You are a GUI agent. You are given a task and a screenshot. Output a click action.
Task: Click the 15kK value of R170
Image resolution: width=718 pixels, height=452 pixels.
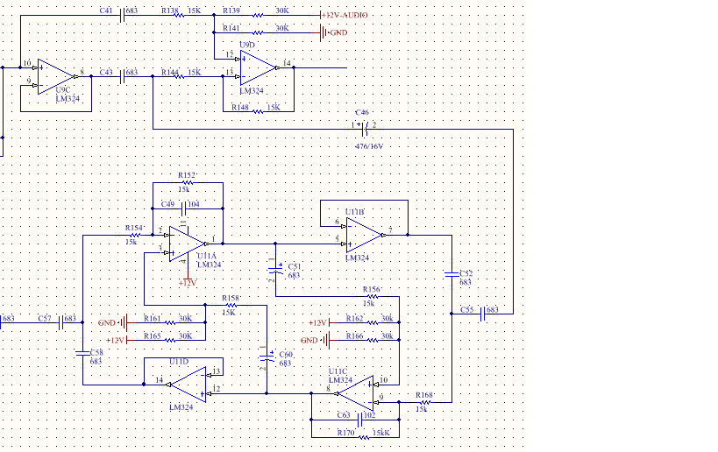tap(381, 433)
